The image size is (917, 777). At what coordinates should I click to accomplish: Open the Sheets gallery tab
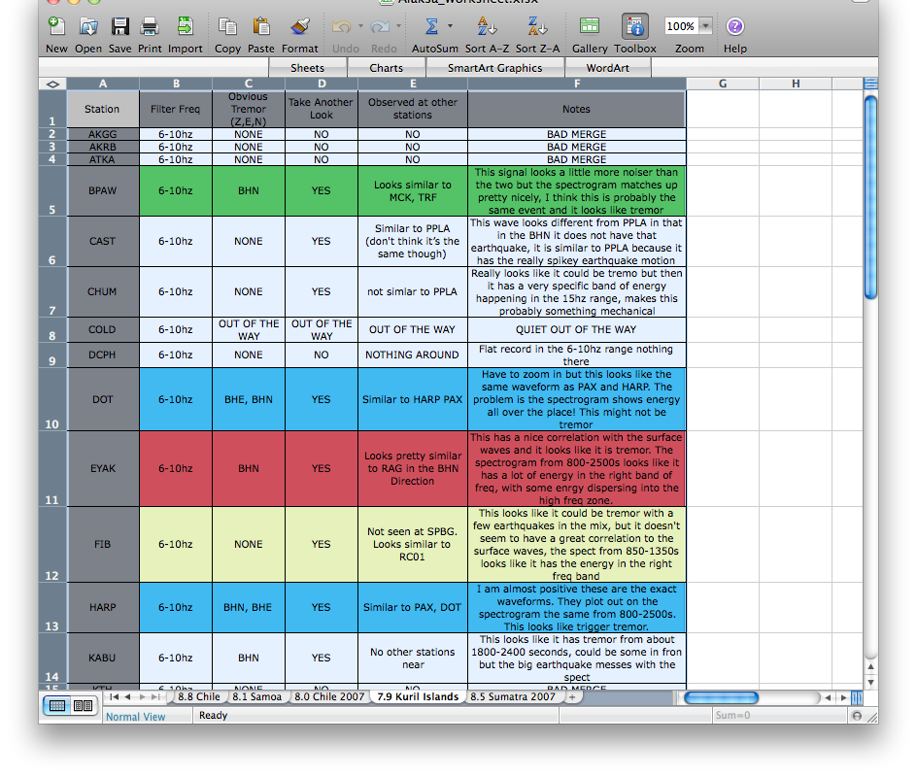pos(308,68)
